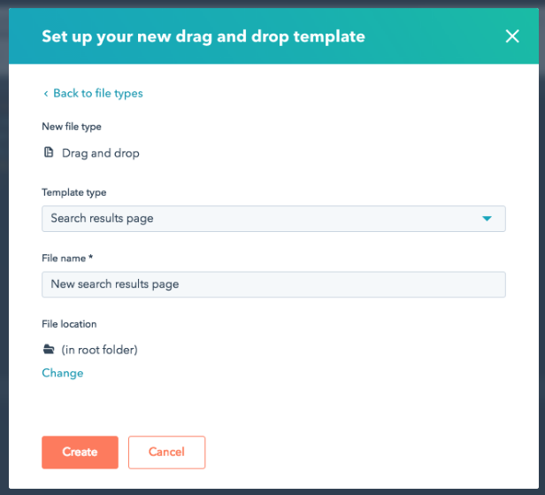Cancel the template setup
This screenshot has width=545, height=495.
pos(167,452)
